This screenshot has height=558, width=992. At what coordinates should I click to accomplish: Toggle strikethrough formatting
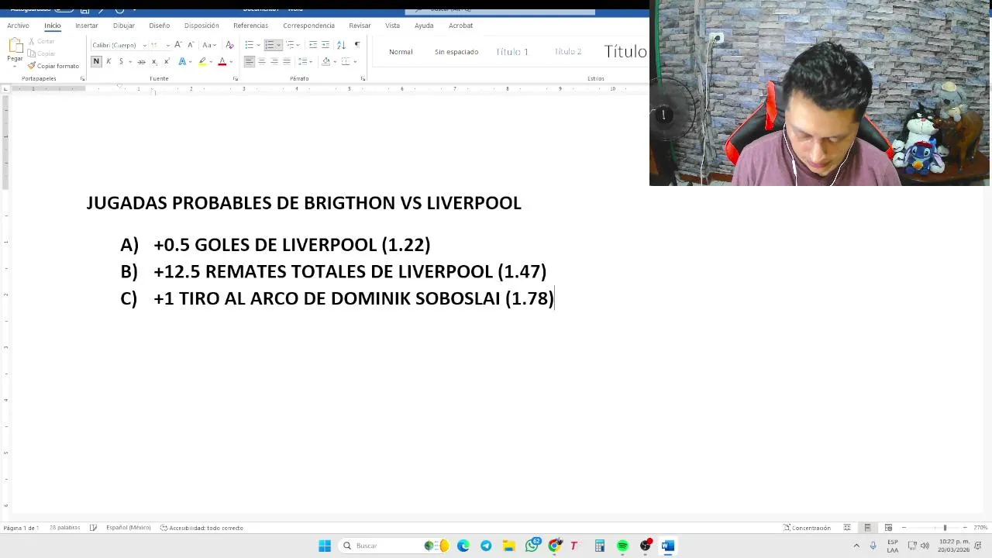point(141,61)
